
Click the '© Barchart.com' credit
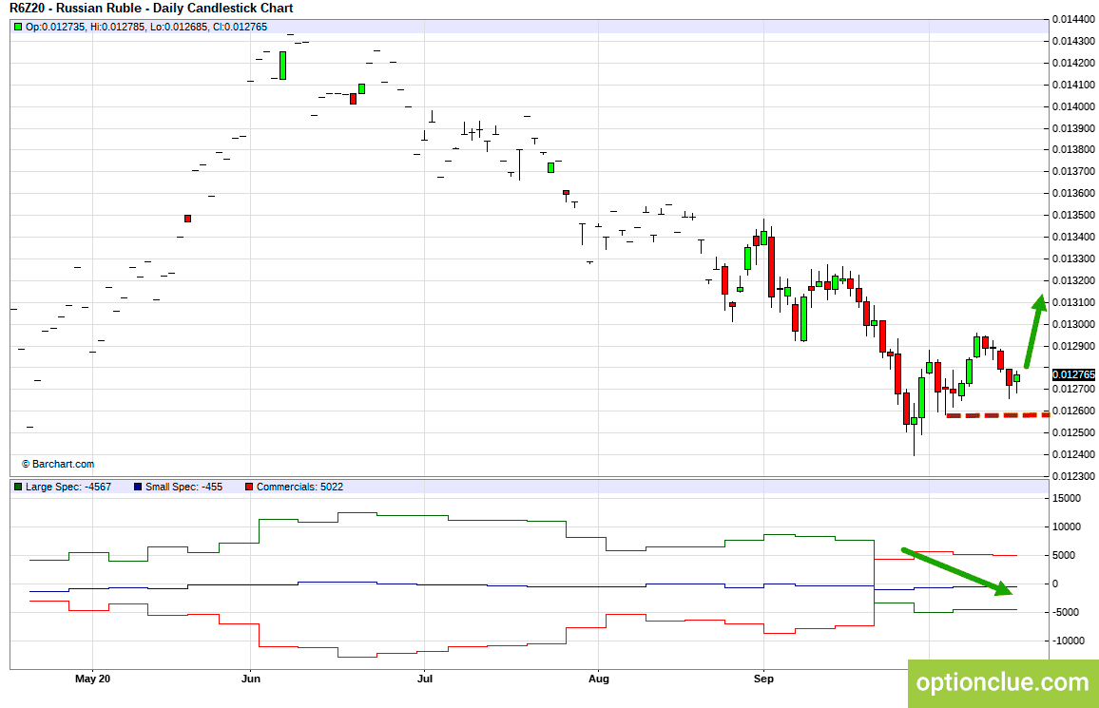tap(57, 464)
